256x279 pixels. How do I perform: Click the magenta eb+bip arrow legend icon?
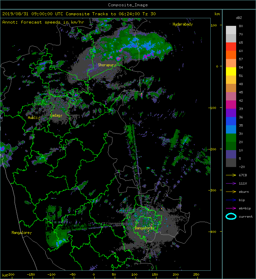tap(231, 208)
